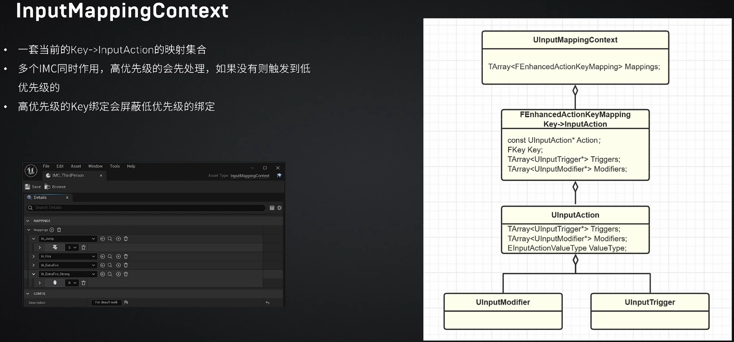Viewport: 734px width, 342px height.
Task: Collapse the MAPPINGS section
Action: pos(28,221)
